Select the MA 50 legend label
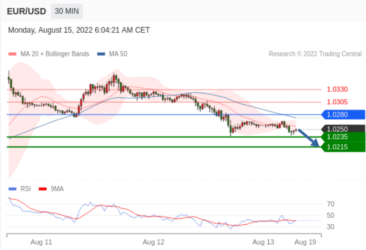The height and width of the screenshot is (250, 366). (x=118, y=54)
